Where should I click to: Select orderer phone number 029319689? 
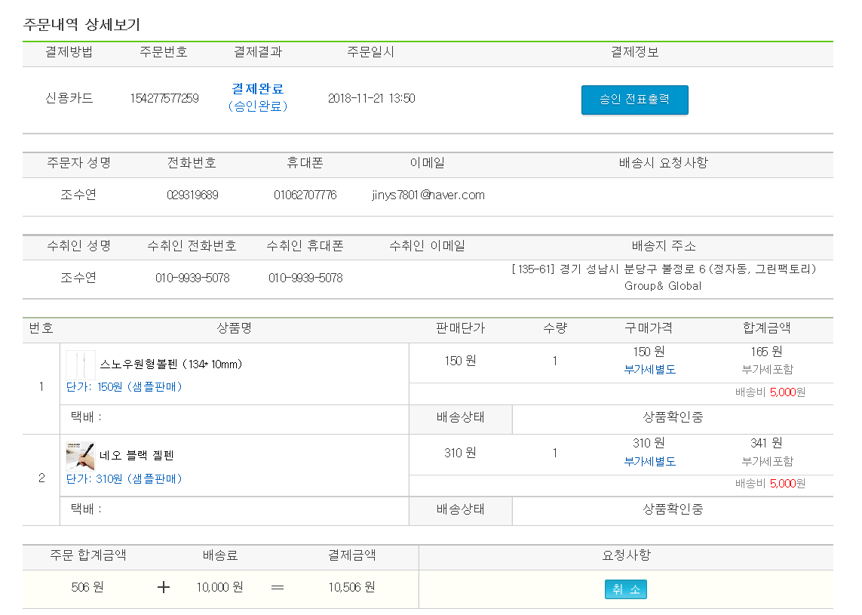192,195
